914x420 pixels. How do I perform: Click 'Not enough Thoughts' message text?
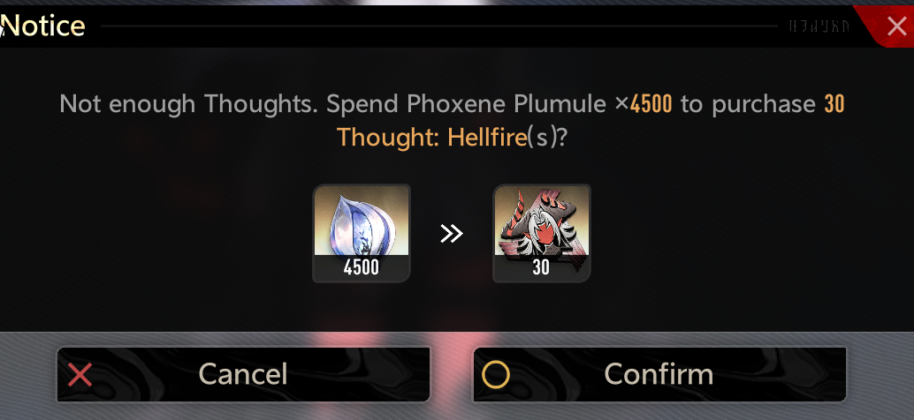190,104
